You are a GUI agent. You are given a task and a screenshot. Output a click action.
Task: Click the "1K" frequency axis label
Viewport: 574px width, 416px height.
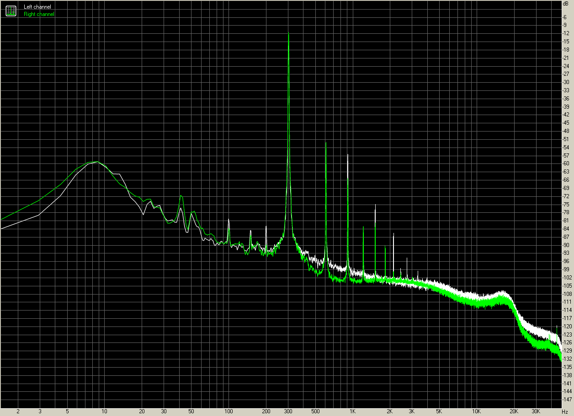click(x=352, y=411)
